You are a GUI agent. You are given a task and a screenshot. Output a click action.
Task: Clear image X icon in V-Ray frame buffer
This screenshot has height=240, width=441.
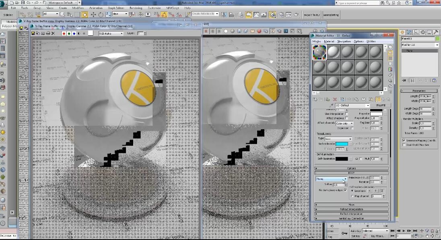click(x=53, y=33)
